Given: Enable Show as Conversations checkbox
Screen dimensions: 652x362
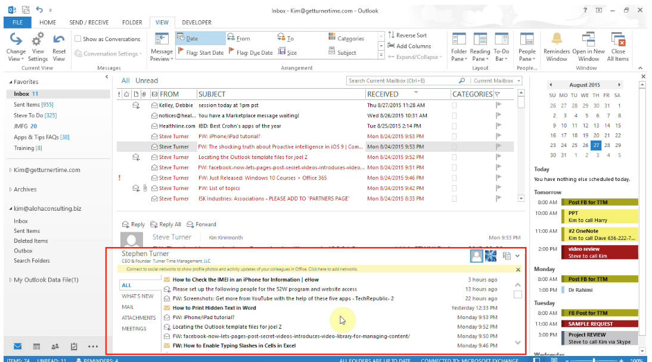Looking at the screenshot, I should click(77, 39).
